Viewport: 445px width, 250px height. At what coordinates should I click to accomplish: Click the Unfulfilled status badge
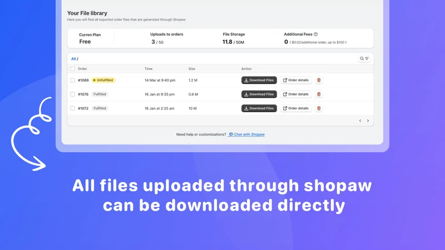[103, 80]
